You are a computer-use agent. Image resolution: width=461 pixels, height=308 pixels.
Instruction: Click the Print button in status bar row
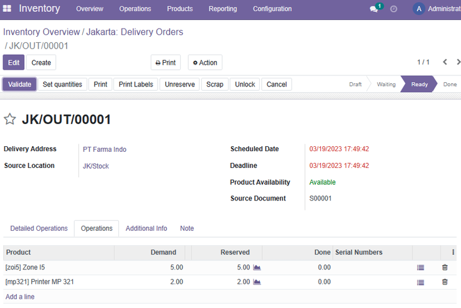100,84
